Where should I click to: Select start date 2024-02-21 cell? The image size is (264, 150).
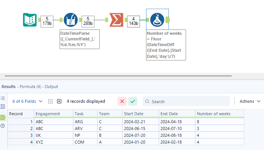(141, 122)
